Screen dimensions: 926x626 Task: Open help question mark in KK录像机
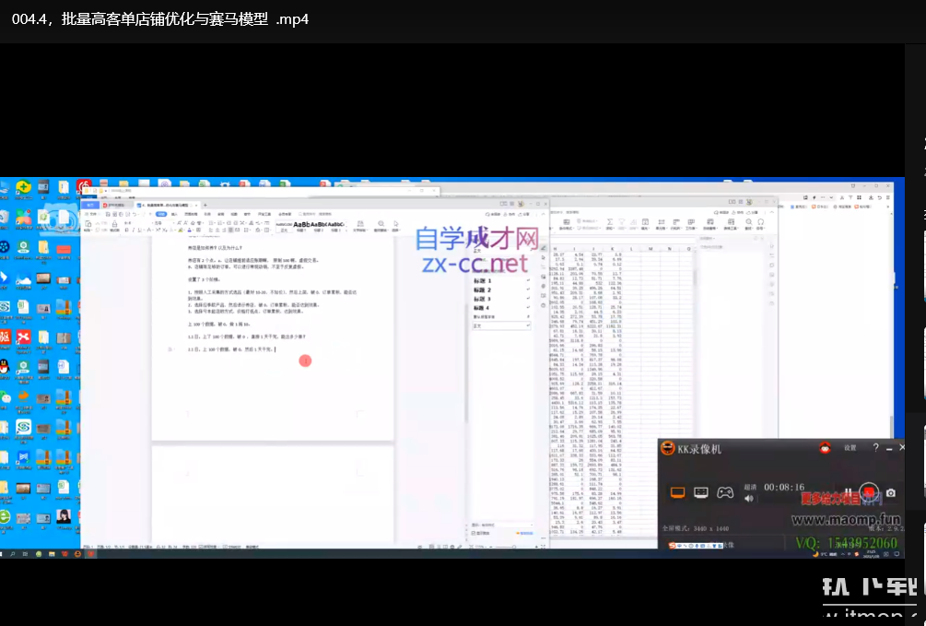875,448
